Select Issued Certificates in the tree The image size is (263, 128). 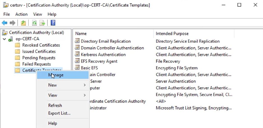click(39, 51)
